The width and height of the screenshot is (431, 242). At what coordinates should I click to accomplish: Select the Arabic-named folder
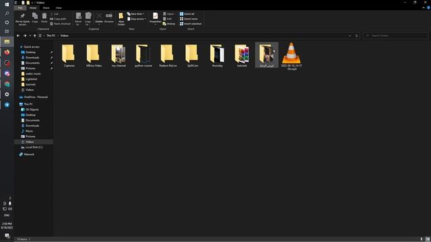[267, 55]
